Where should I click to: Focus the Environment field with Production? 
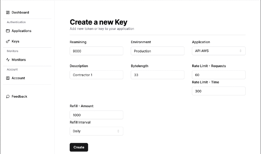point(158,51)
